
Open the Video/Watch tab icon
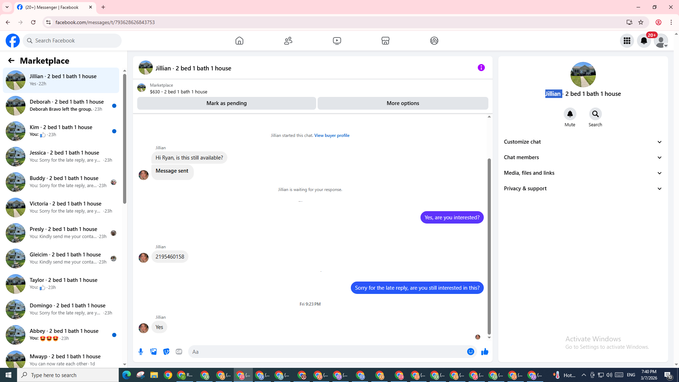click(x=337, y=41)
